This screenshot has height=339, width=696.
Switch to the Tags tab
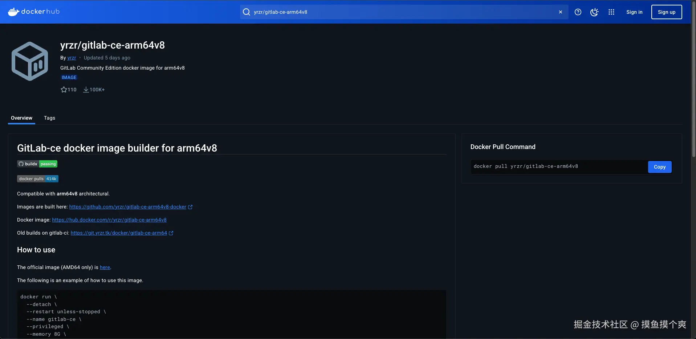tap(49, 118)
